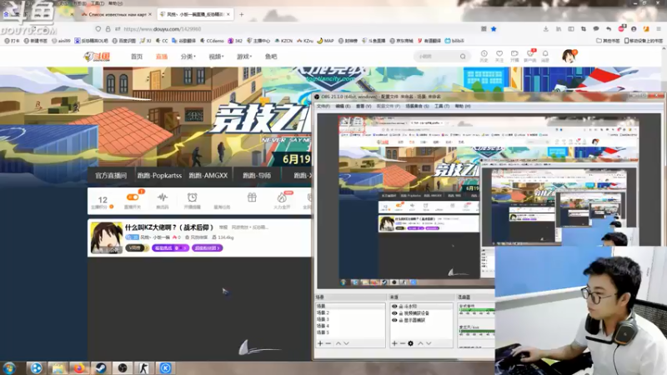The height and width of the screenshot is (375, 667).
Task: Select the 官方直播间 channel tab
Action: coord(111,175)
